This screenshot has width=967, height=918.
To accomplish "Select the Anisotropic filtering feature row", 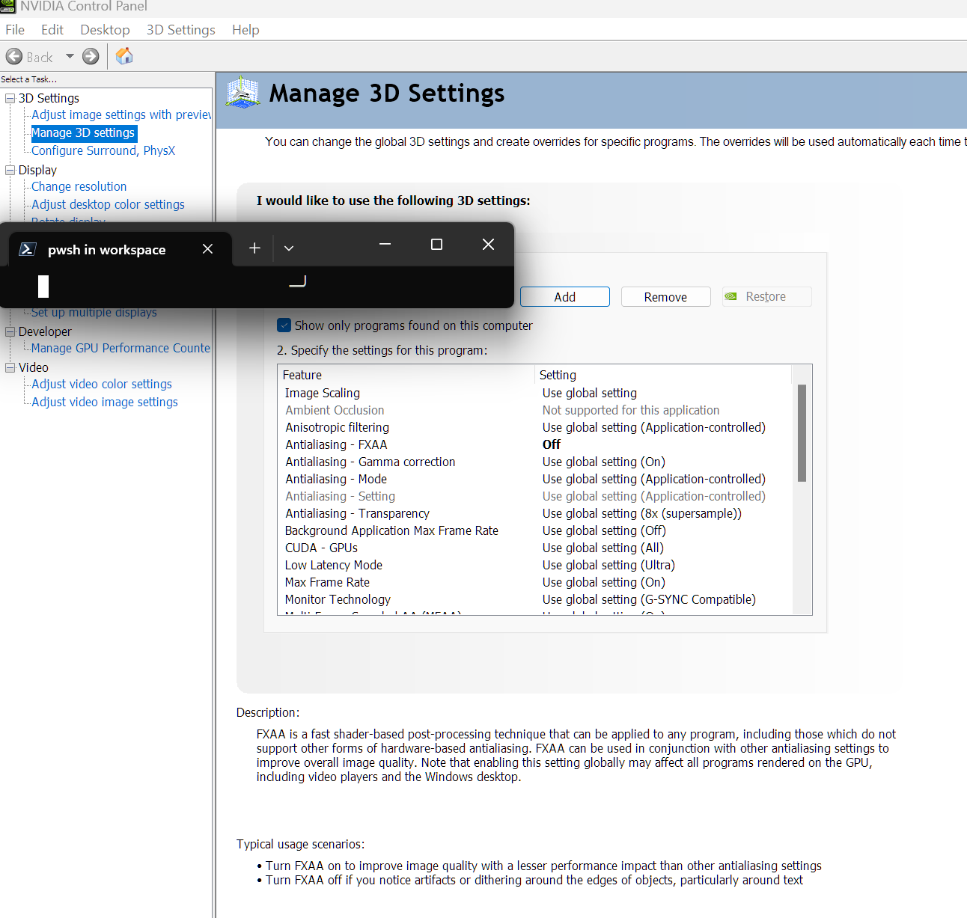I will (534, 427).
